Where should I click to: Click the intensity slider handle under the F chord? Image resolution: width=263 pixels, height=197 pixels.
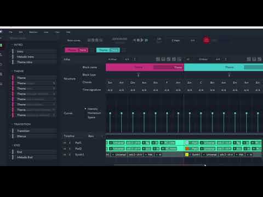(x=167, y=113)
